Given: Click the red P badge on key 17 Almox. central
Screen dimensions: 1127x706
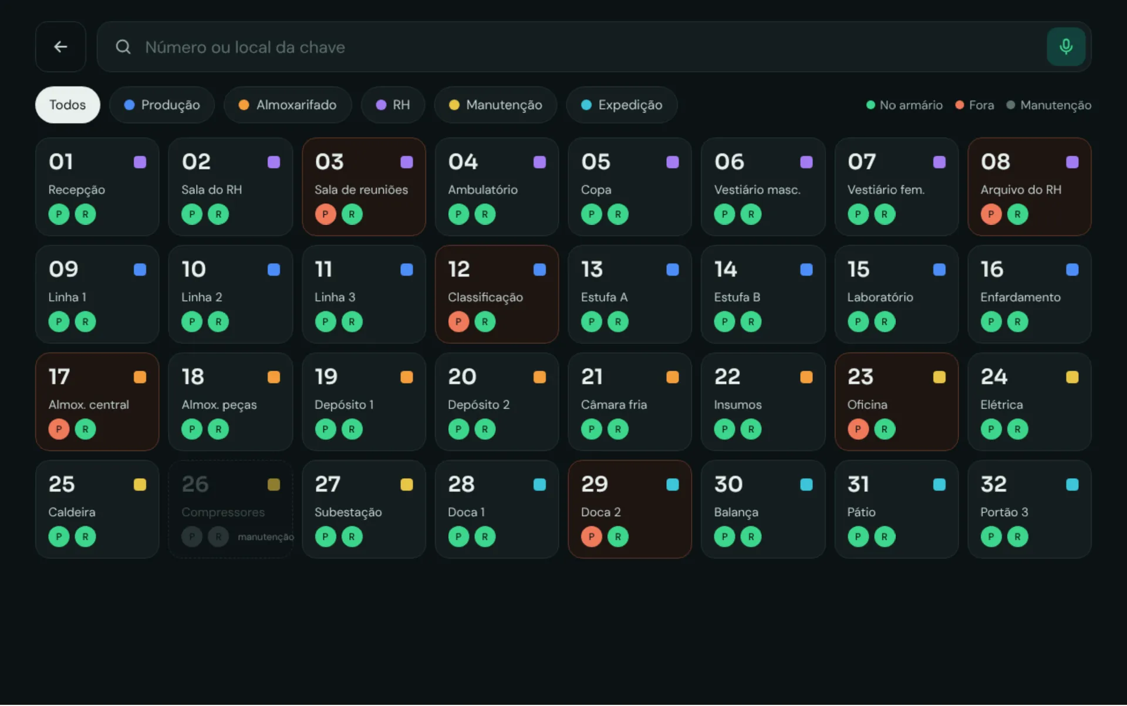Looking at the screenshot, I should pyautogui.click(x=59, y=429).
